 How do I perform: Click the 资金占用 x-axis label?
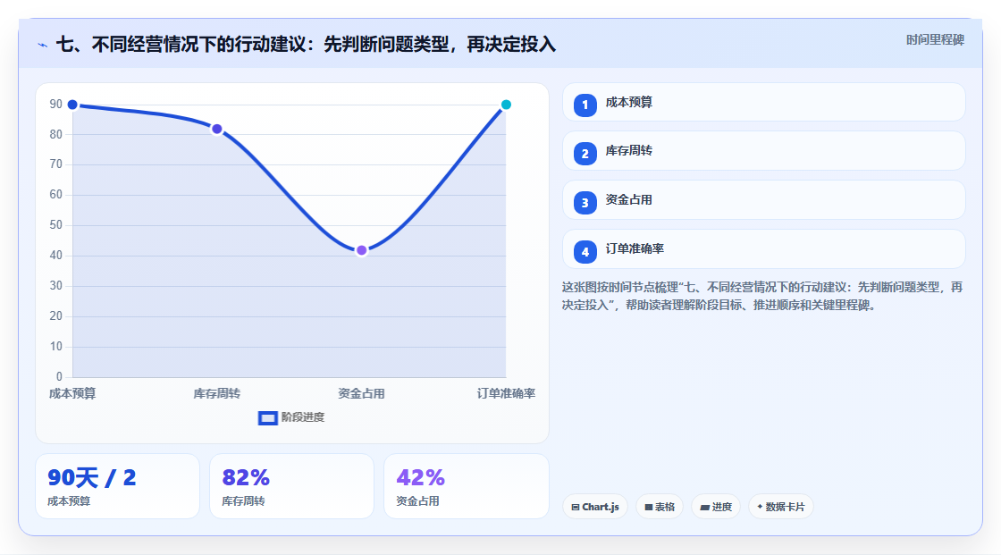pyautogui.click(x=361, y=393)
